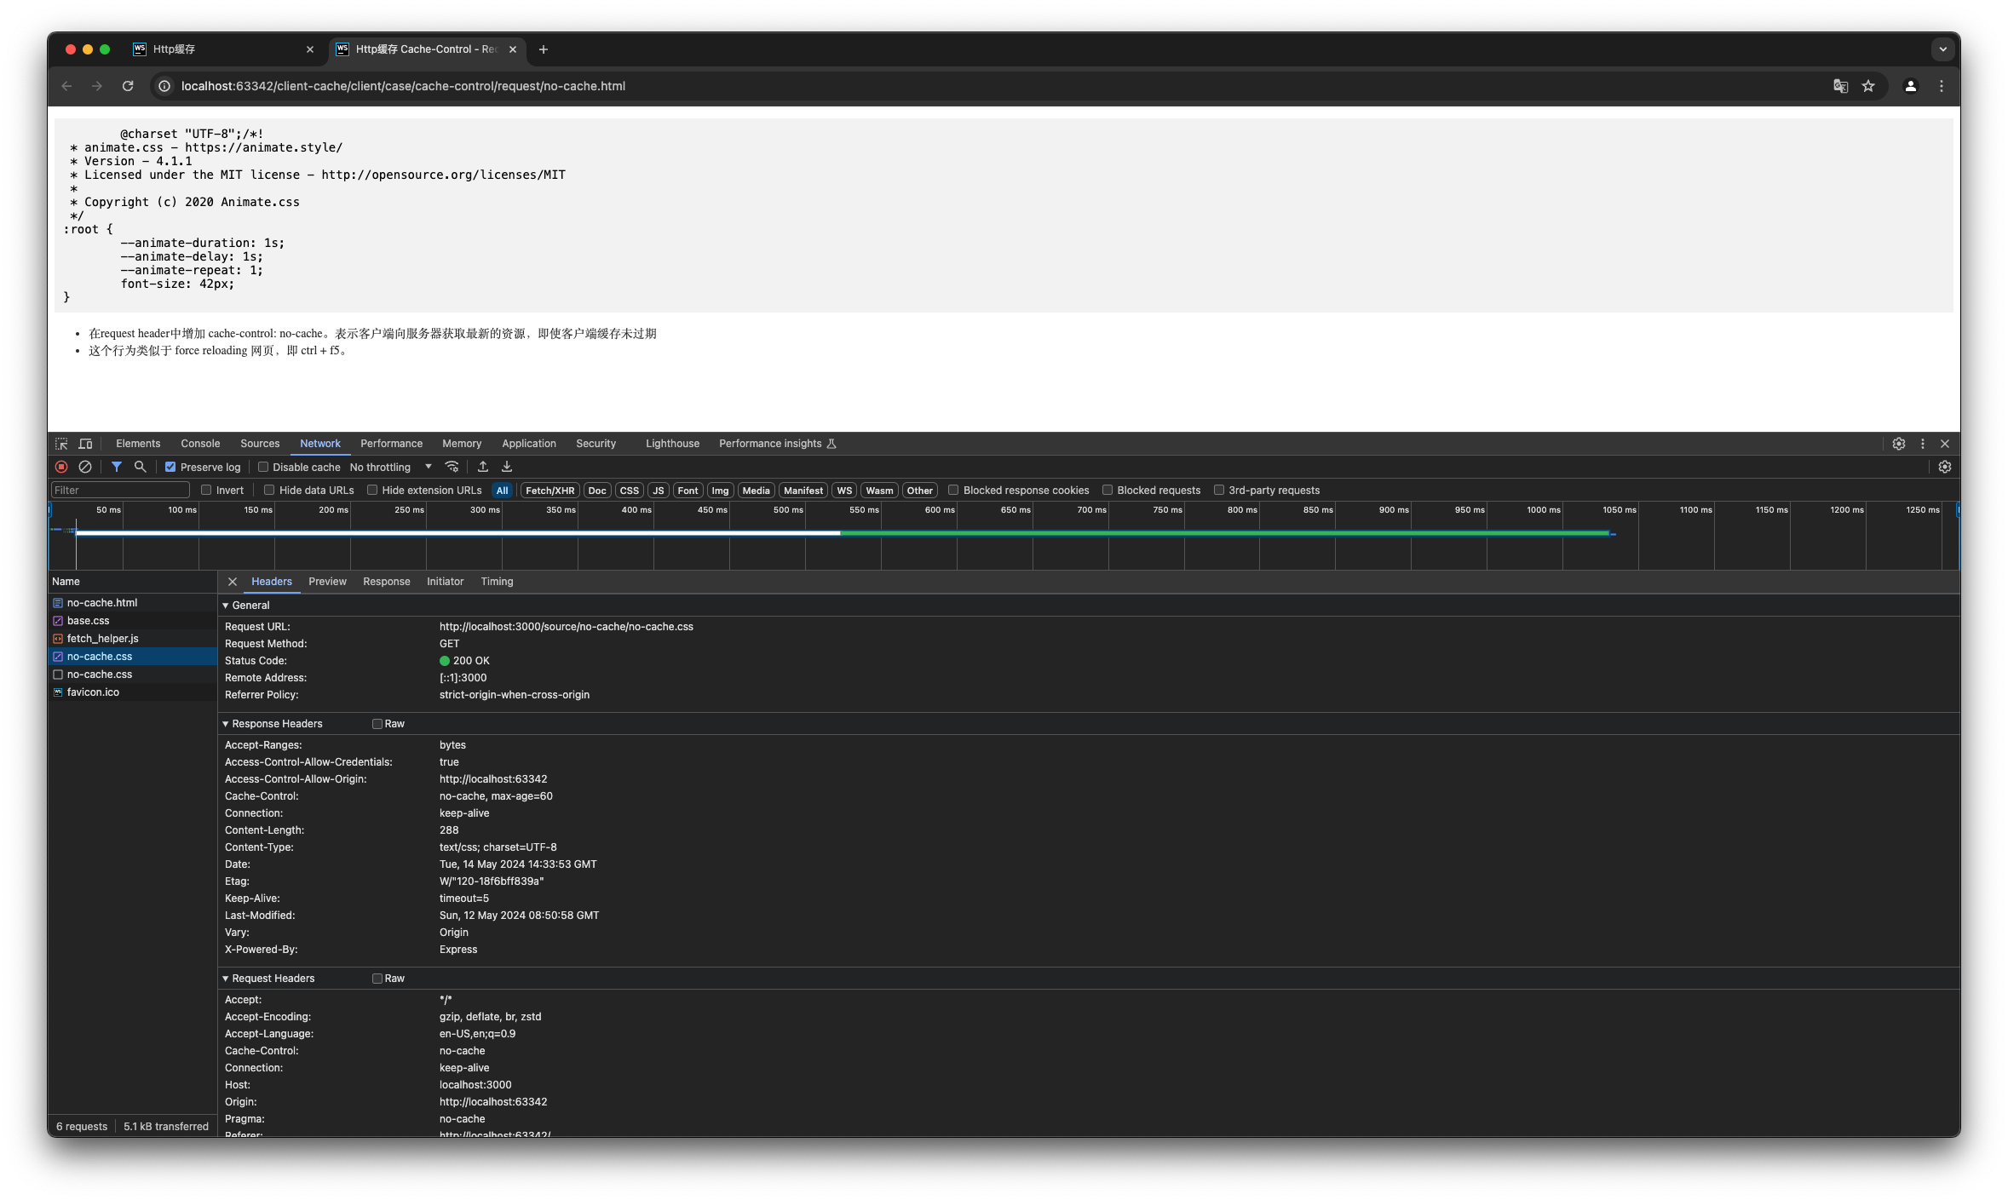The width and height of the screenshot is (2008, 1200).
Task: Switch to the Console panel tab
Action: (200, 444)
